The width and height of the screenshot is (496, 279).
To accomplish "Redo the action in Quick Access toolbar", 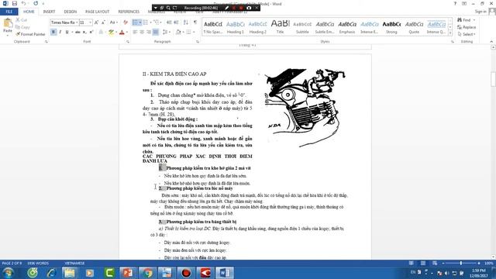I will pyautogui.click(x=36, y=3).
